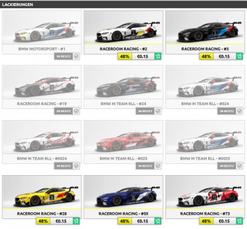Click the €0.15 price for RaceRoom Racing #73

pyautogui.click(x=224, y=221)
